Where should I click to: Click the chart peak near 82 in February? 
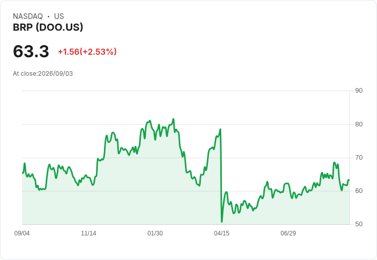(x=173, y=119)
